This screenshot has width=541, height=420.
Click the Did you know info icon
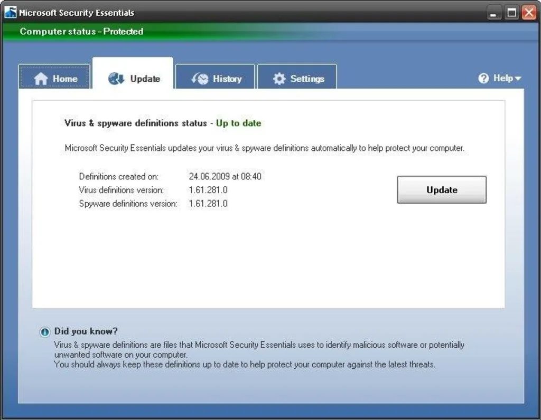click(x=44, y=332)
